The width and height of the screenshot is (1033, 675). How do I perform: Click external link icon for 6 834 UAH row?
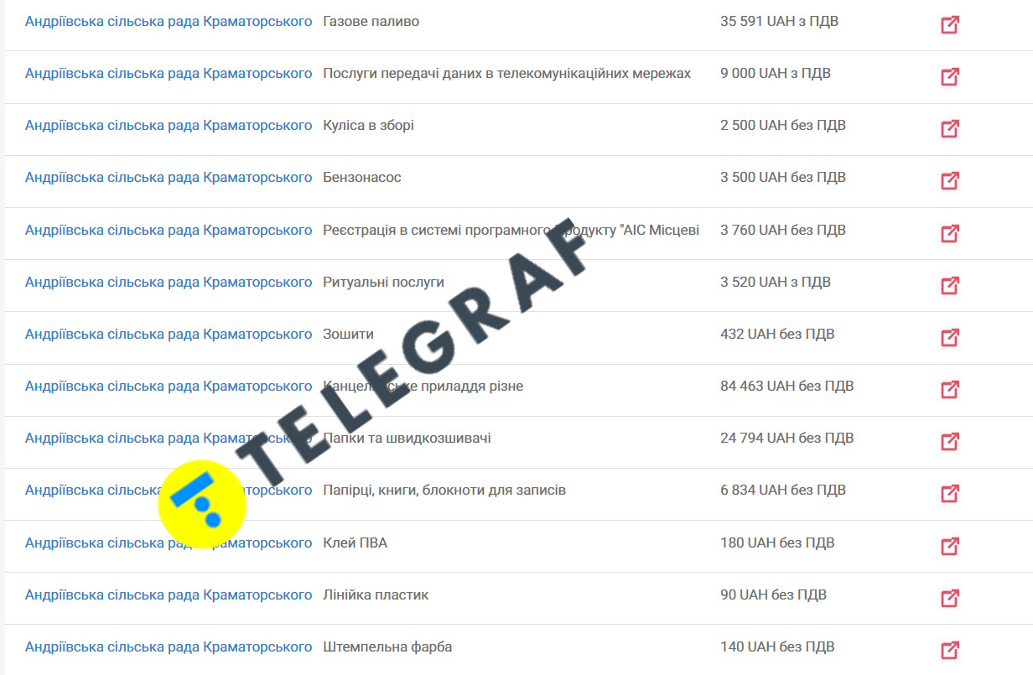click(949, 494)
